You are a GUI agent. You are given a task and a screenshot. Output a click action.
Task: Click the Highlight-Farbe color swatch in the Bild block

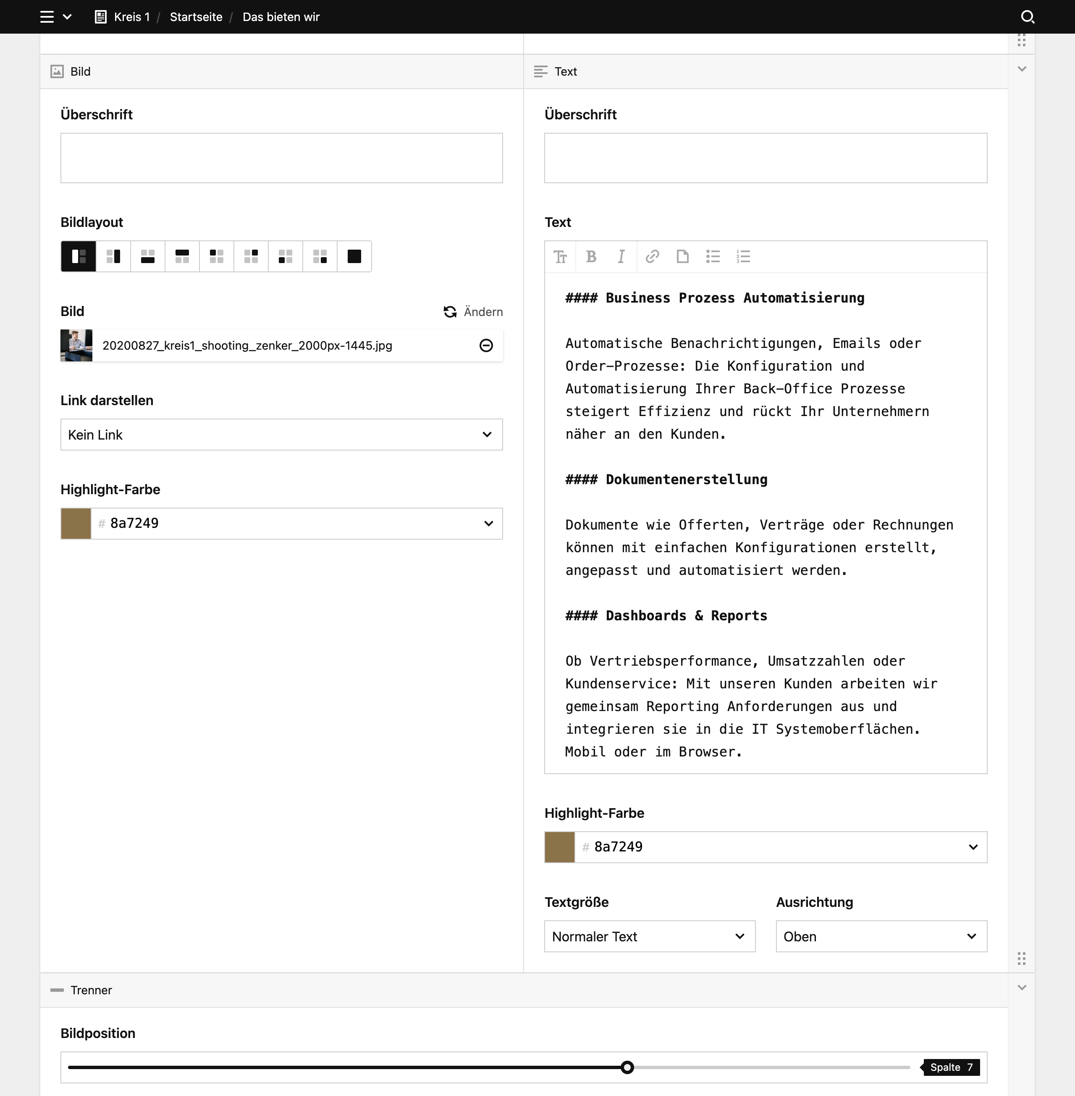[76, 524]
